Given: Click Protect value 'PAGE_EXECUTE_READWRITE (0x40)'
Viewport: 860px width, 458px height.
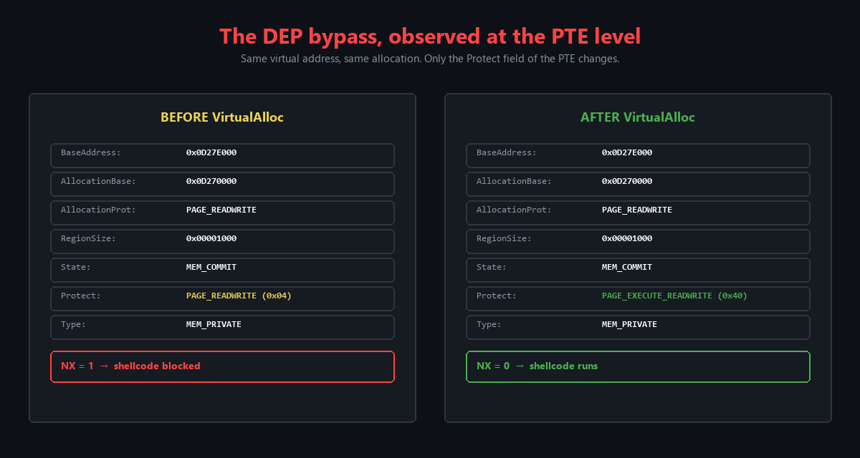Looking at the screenshot, I should tap(674, 296).
